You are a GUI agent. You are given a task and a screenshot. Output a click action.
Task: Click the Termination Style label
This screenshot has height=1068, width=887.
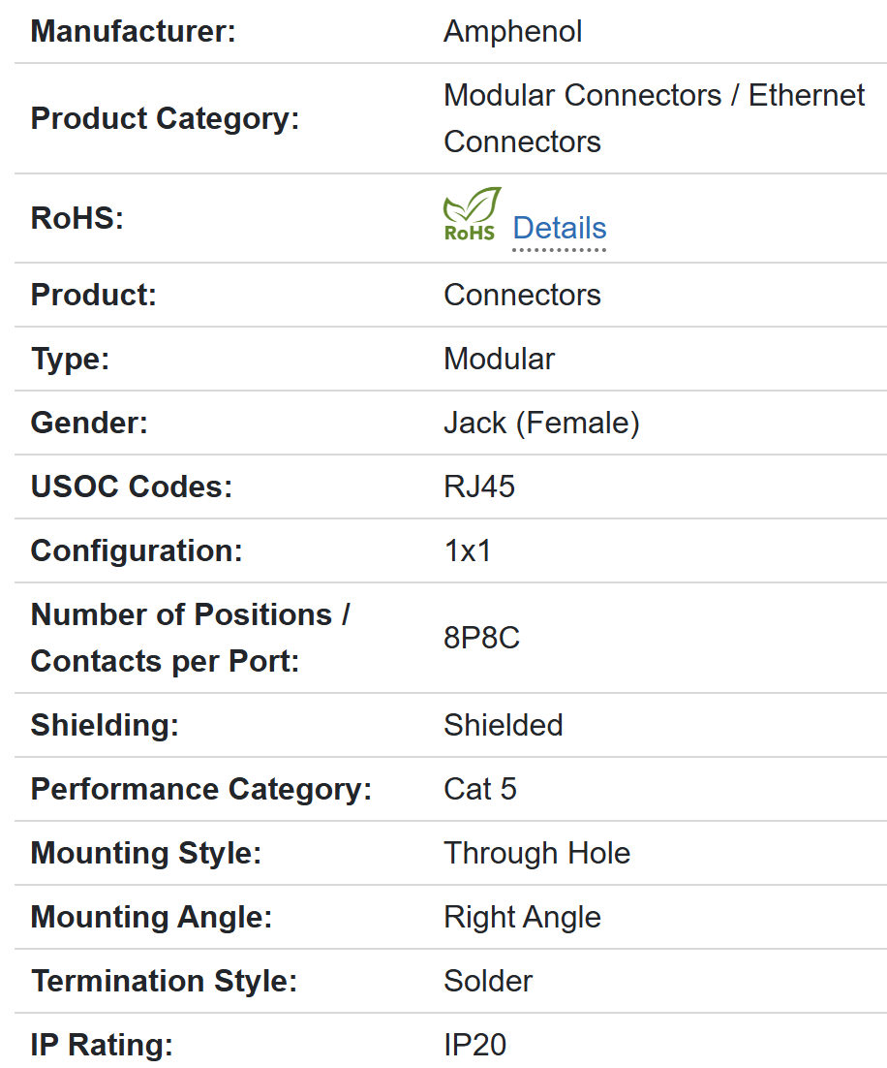point(164,982)
